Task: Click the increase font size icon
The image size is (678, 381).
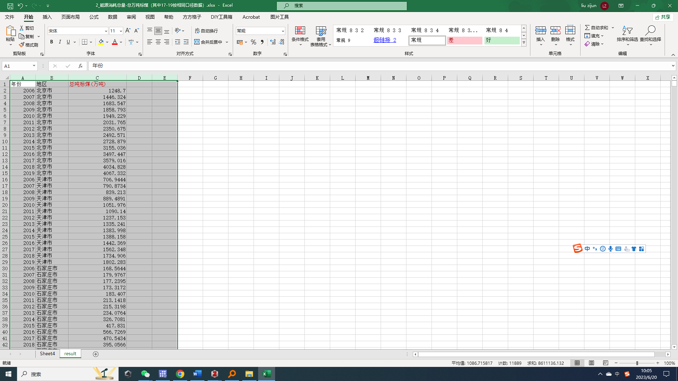Action: [128, 31]
